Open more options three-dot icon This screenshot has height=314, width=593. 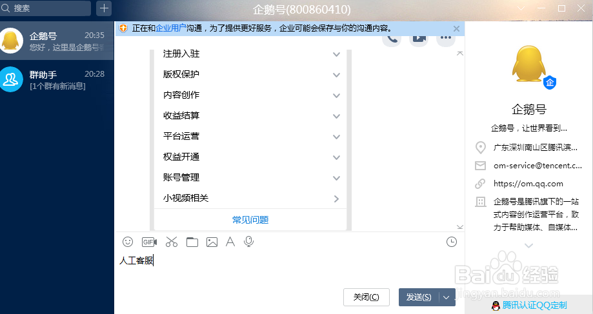click(x=446, y=38)
